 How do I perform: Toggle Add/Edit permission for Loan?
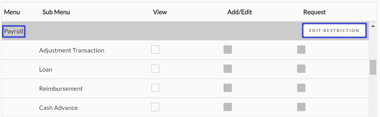[x=228, y=69]
